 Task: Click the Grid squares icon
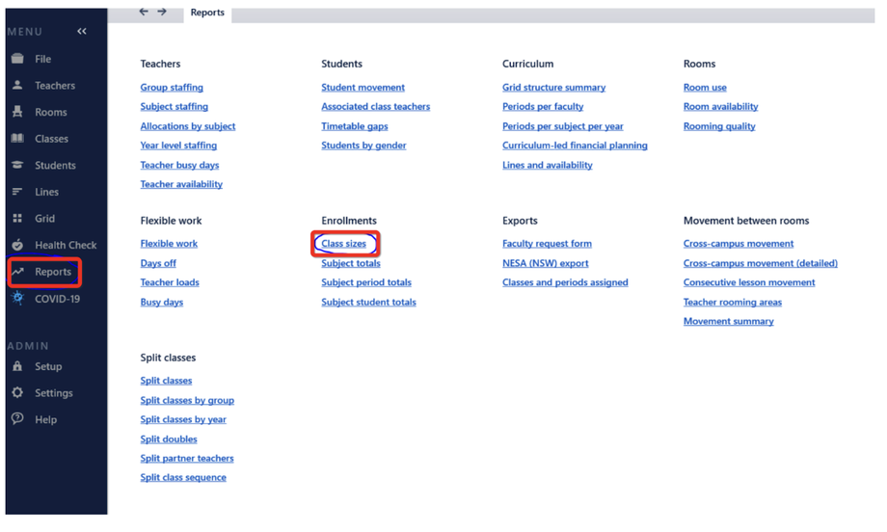(17, 219)
